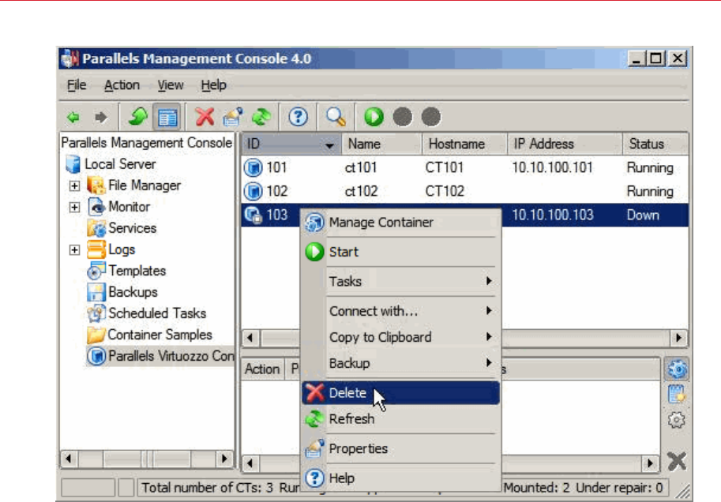
Task: Choose Help in the context menu
Action: 400,478
